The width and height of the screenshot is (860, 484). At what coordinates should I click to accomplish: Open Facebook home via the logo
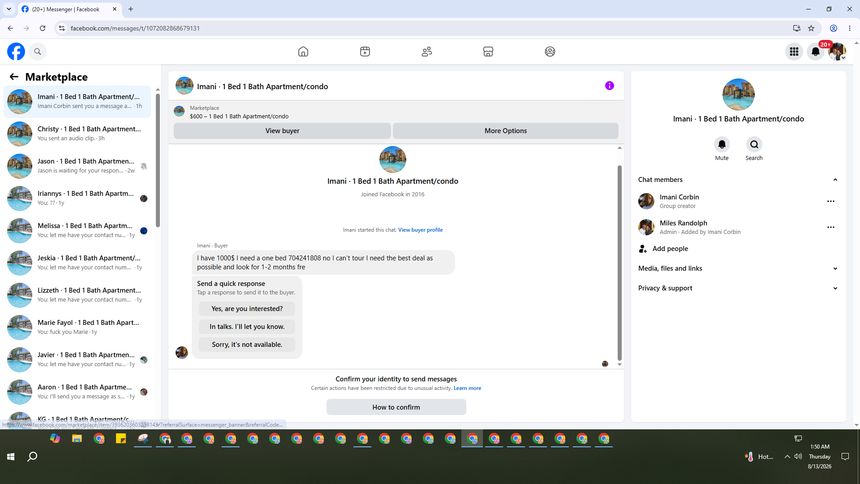tap(16, 52)
